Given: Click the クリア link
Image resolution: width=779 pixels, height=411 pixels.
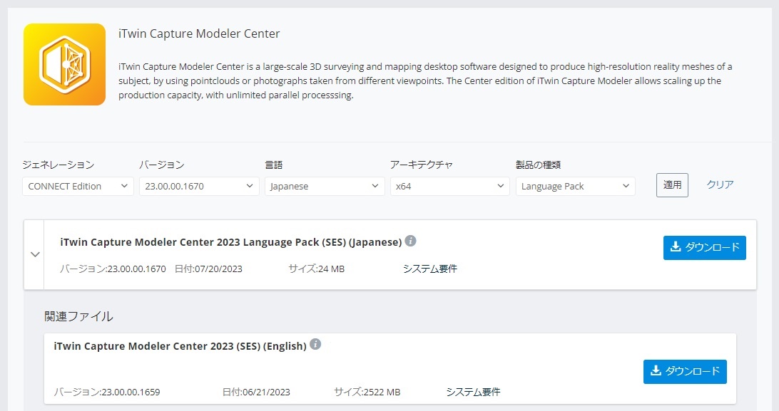Looking at the screenshot, I should tap(720, 185).
